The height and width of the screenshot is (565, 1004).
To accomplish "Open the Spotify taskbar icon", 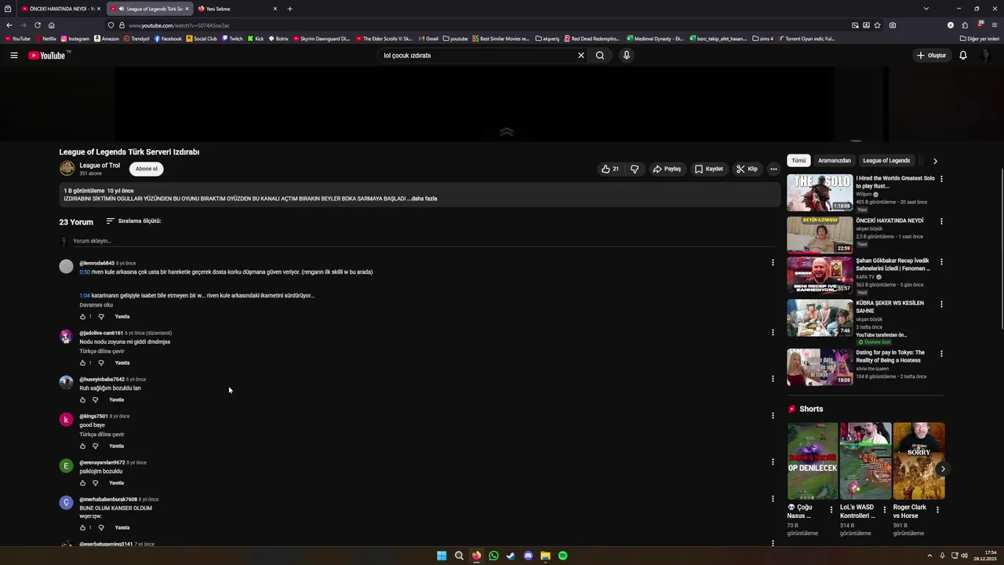I will tap(562, 556).
